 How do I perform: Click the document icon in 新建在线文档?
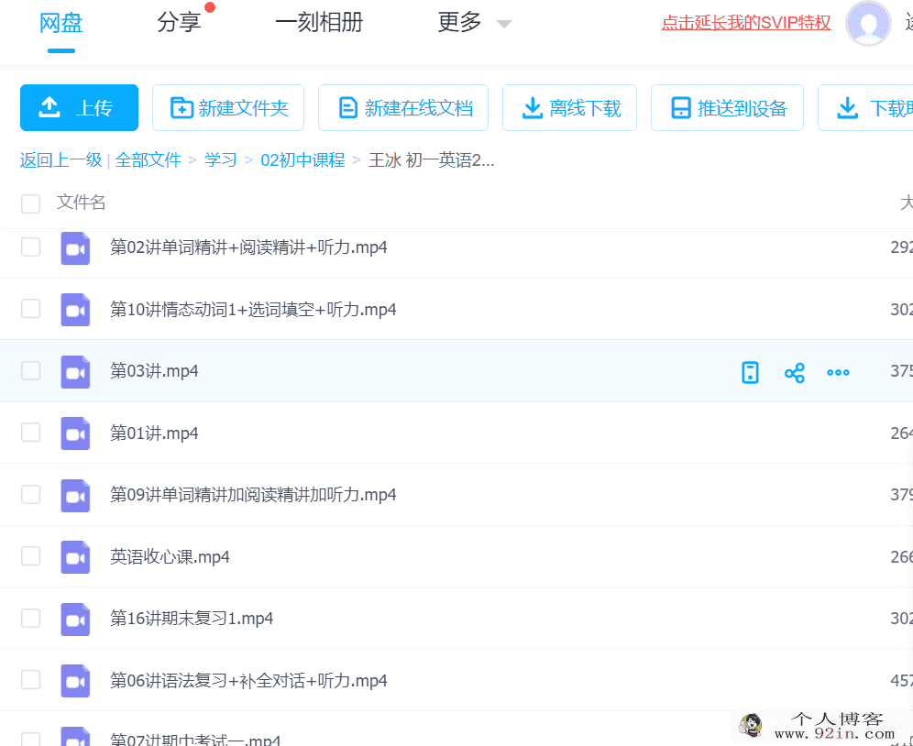click(348, 108)
